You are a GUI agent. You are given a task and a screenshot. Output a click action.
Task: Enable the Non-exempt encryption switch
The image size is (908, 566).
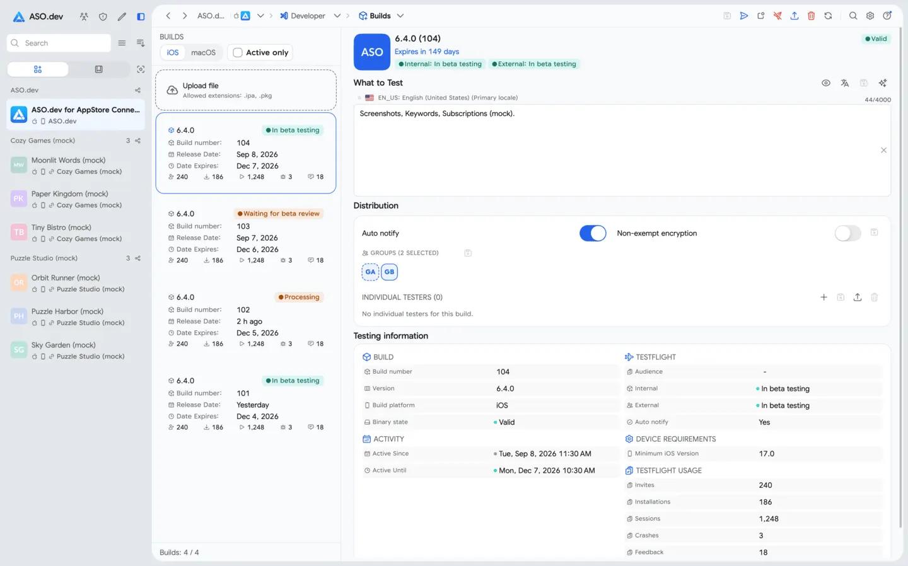(x=847, y=233)
